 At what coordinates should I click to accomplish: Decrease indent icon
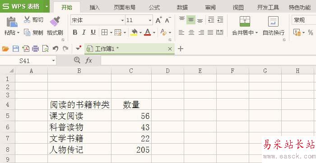click(x=211, y=20)
